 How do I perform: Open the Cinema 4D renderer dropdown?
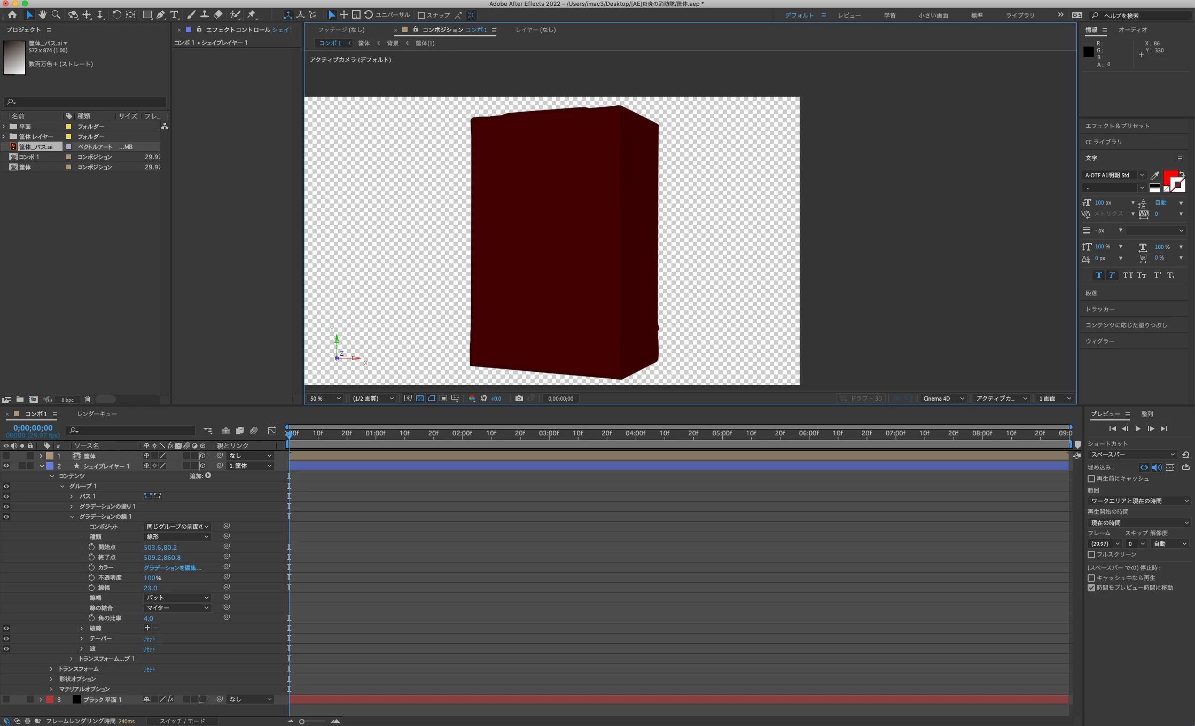[943, 399]
